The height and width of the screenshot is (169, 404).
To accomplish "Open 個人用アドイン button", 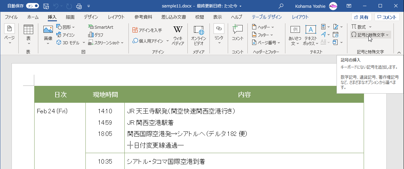I will point(148,41).
